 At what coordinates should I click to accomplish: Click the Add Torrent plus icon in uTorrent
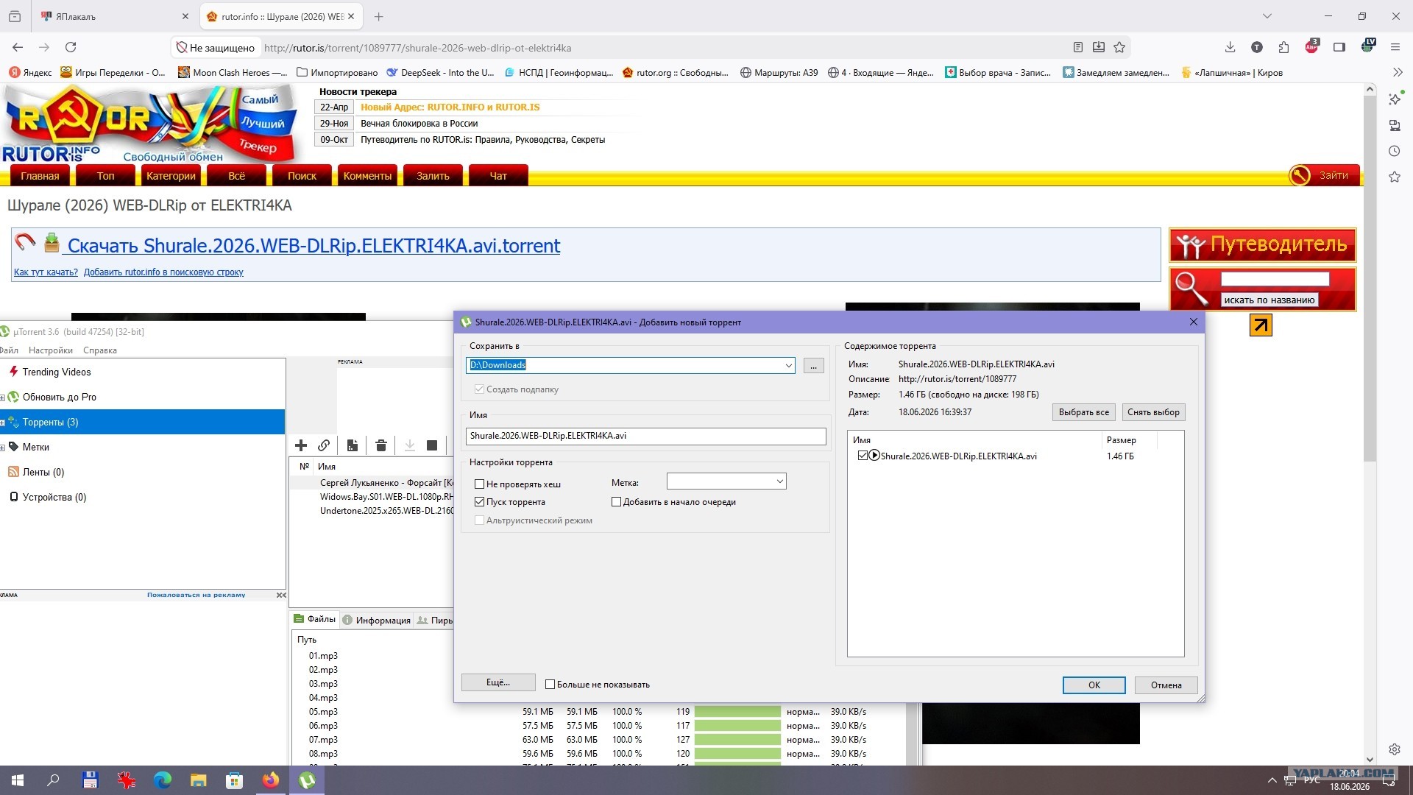coord(301,445)
